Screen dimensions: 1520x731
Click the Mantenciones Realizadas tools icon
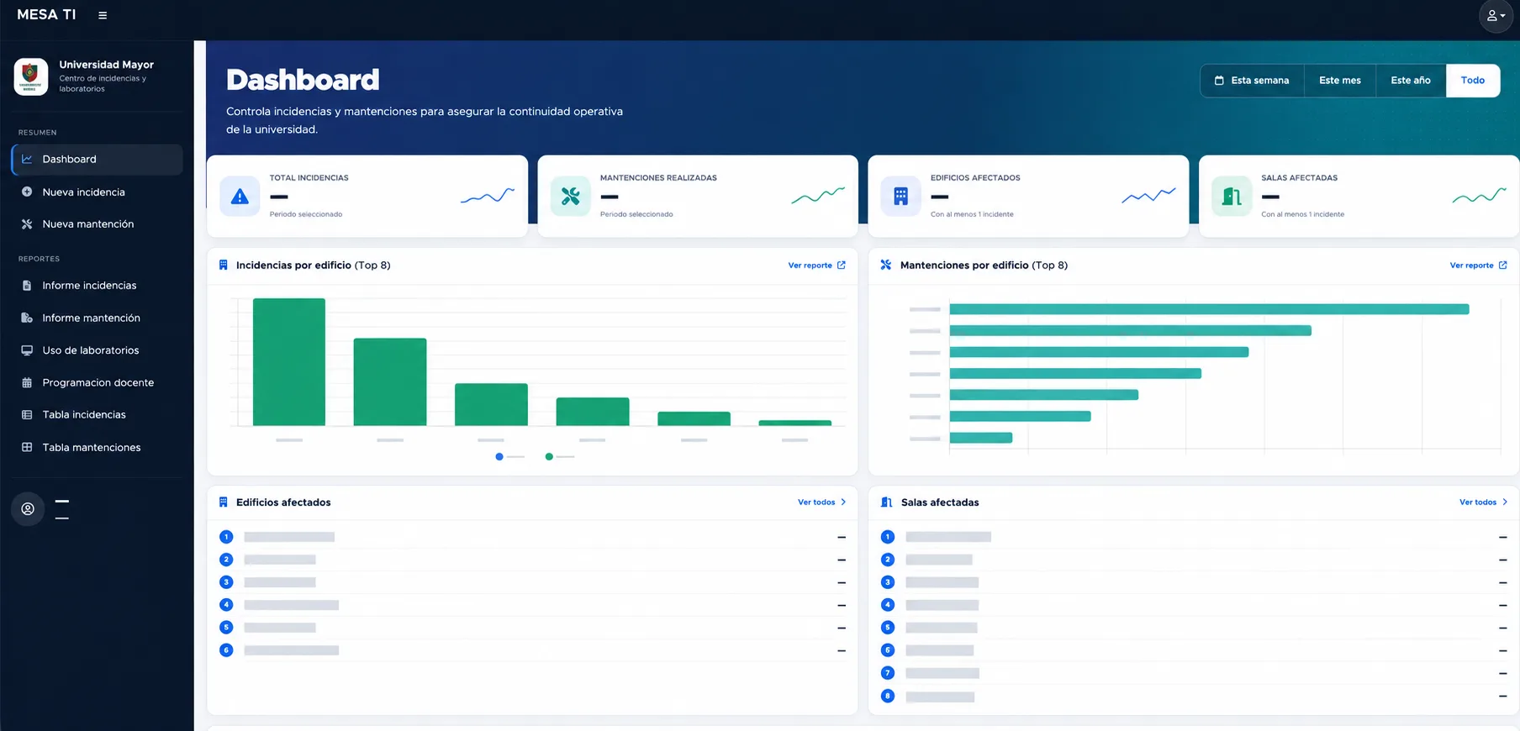571,197
